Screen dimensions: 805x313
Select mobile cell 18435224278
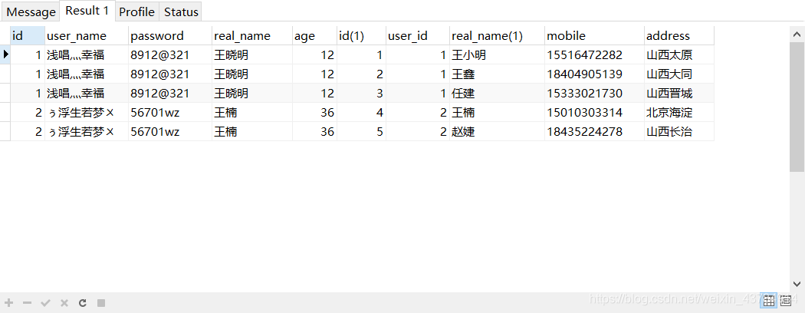point(594,132)
